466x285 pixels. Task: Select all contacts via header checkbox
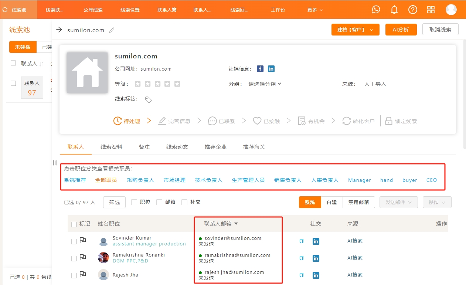click(x=74, y=224)
